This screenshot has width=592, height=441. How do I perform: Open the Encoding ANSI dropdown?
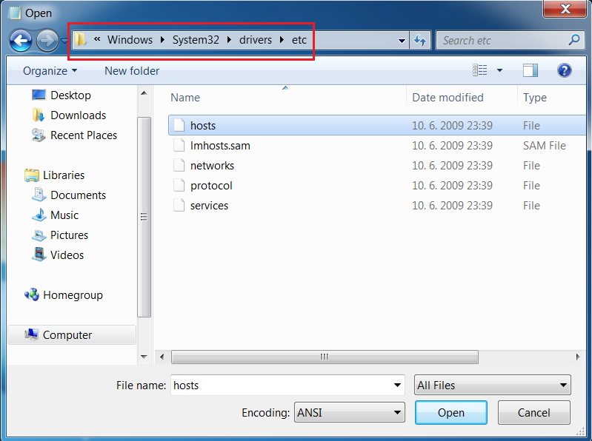(350, 412)
